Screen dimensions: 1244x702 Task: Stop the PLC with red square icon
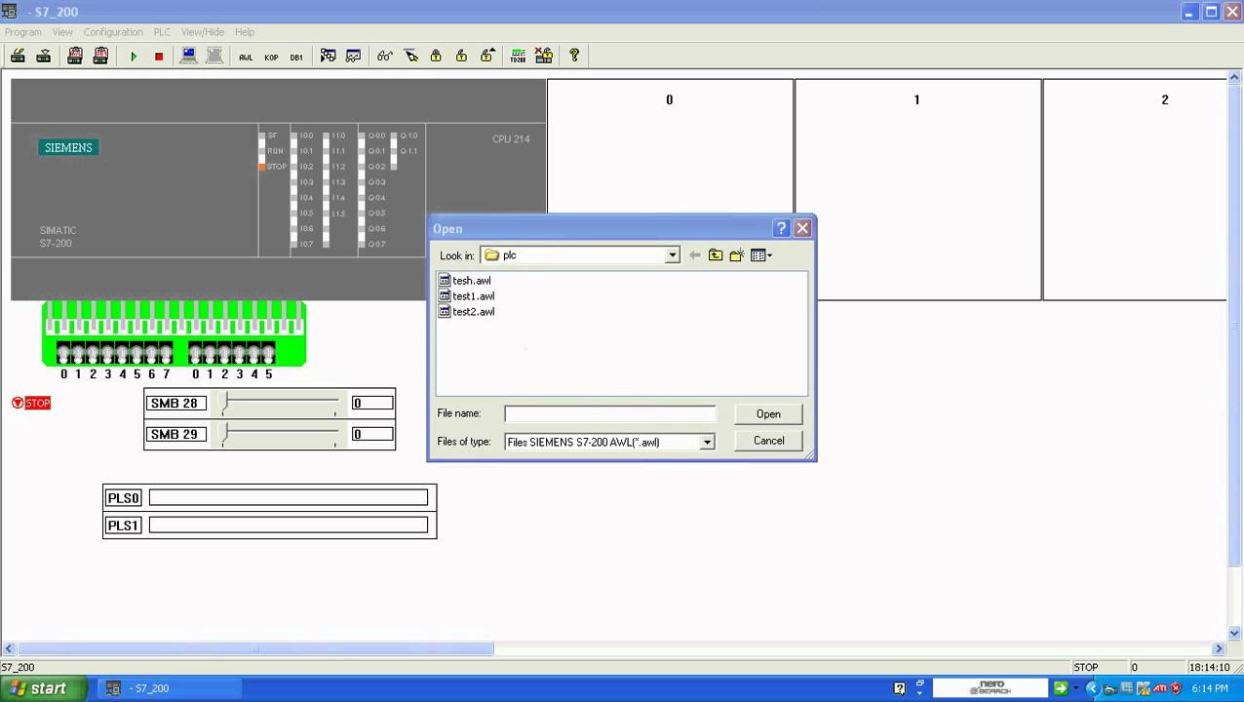(x=159, y=57)
